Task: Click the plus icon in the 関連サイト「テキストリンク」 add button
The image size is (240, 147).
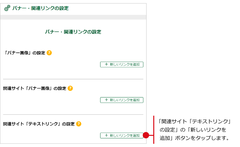Action: point(107,135)
